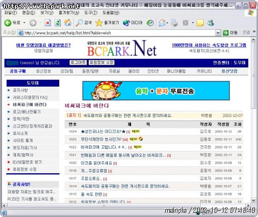The width and height of the screenshot is (258, 217).
Task: Open Back button history dropdown arrow
Action: (x=24, y=23)
